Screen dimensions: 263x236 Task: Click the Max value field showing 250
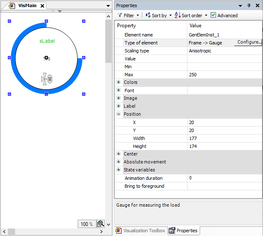pos(225,75)
